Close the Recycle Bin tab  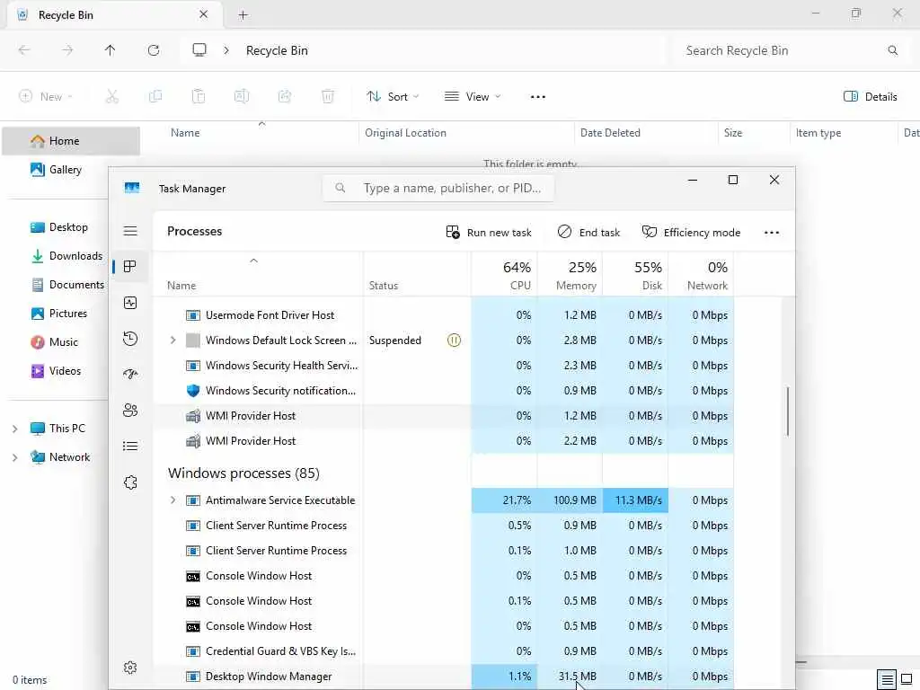click(204, 14)
